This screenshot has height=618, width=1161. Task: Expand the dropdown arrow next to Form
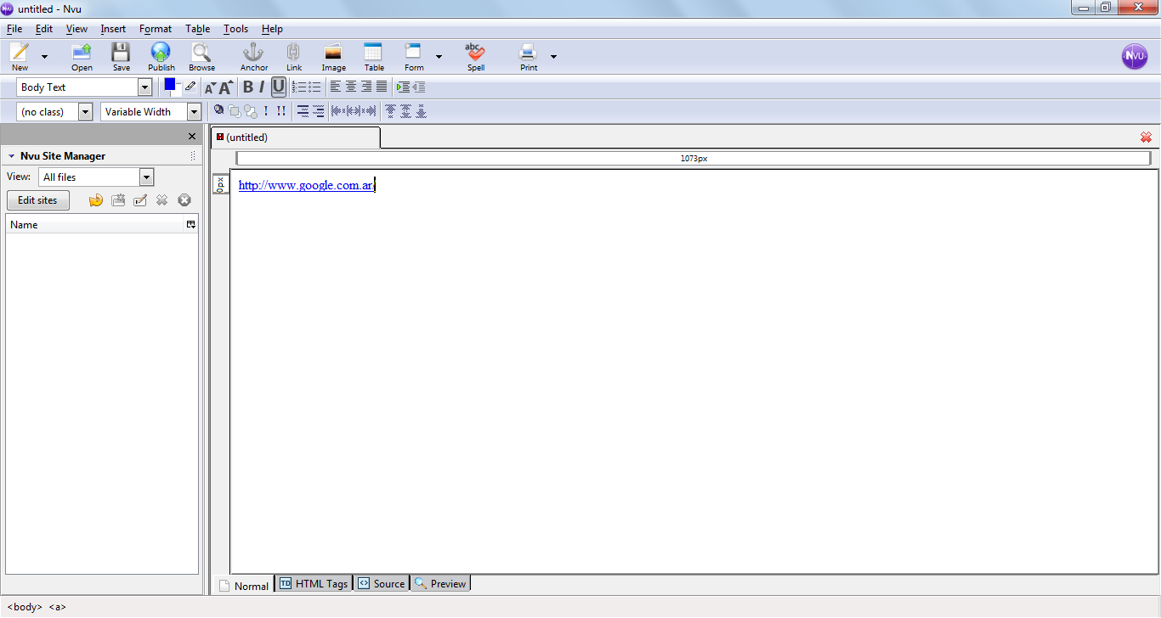click(439, 57)
